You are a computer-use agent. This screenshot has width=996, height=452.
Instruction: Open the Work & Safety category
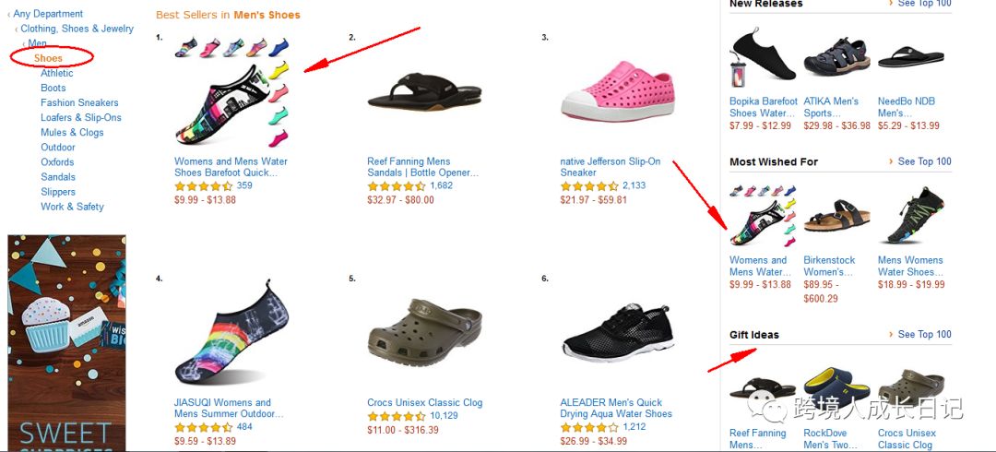72,207
